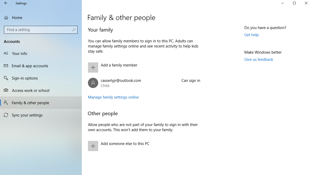The width and height of the screenshot is (311, 175).
Task: Click the Settings title in the header
Action: tap(21, 3)
